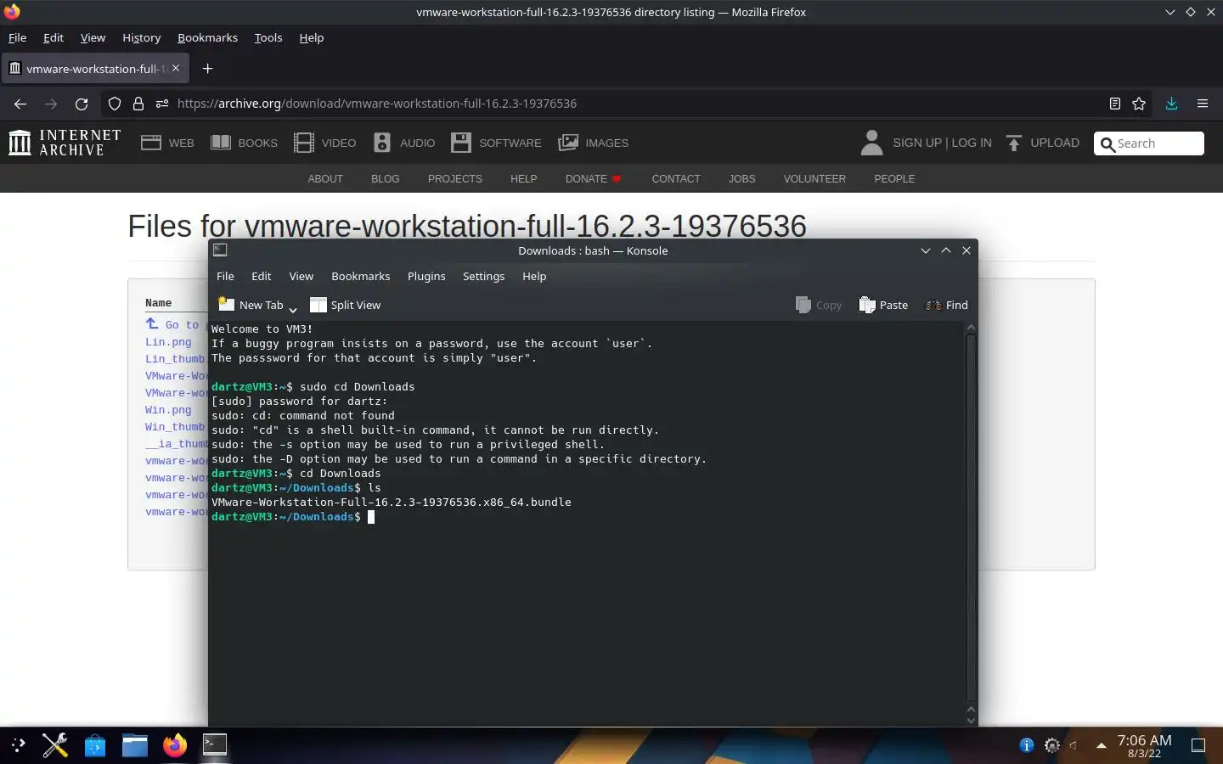The width and height of the screenshot is (1223, 764).
Task: Open the KDE application launcher
Action: [19, 745]
